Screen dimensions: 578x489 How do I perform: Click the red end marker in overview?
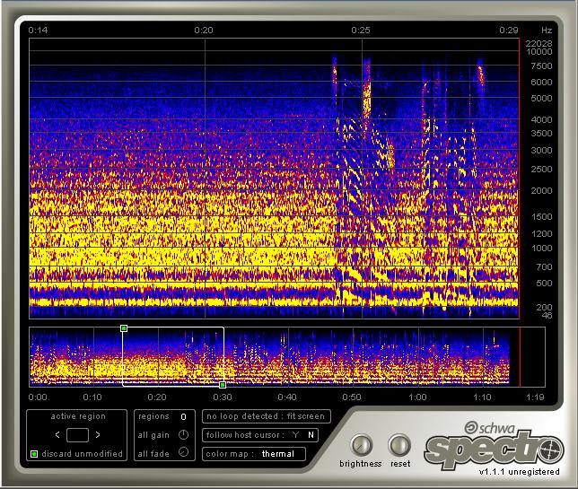[520, 356]
